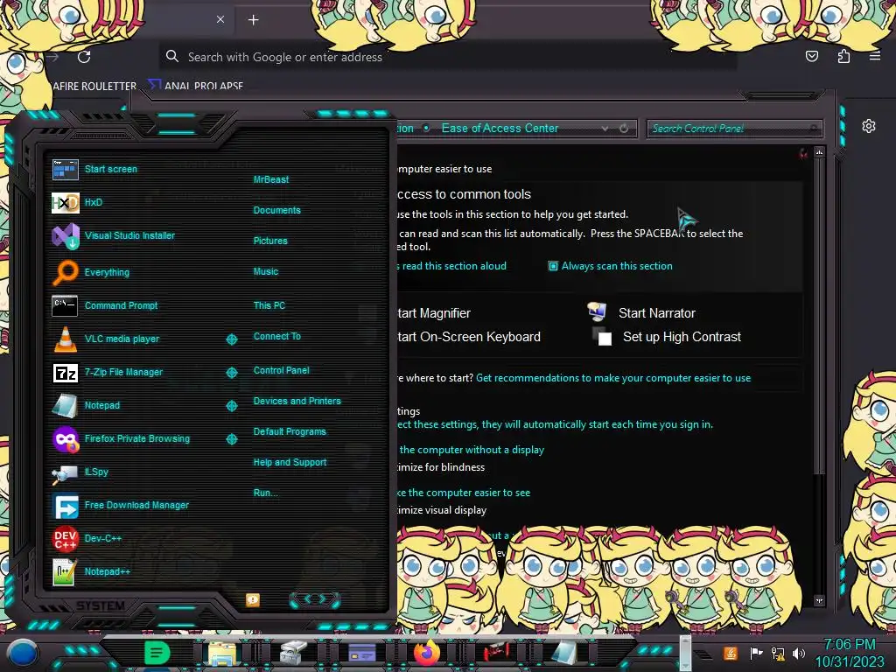Refresh the Control Panel address bar
The width and height of the screenshot is (896, 672).
point(624,129)
